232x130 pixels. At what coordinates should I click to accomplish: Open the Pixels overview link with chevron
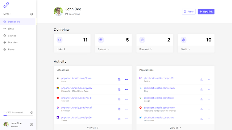click(185, 49)
